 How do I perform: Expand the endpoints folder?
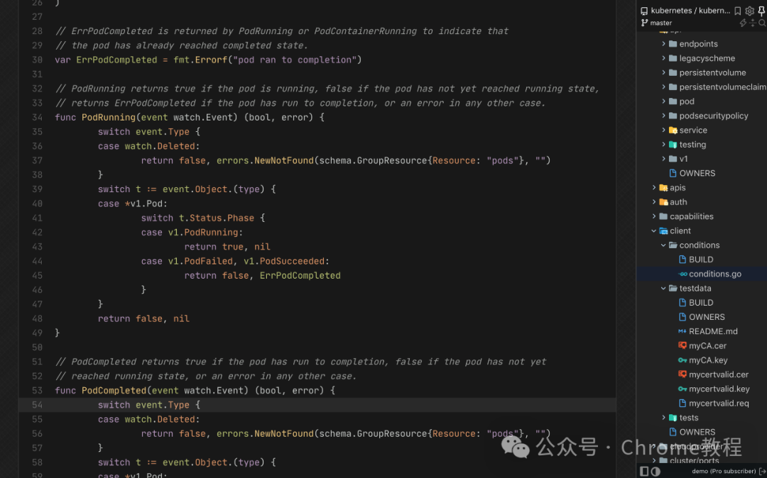(664, 44)
